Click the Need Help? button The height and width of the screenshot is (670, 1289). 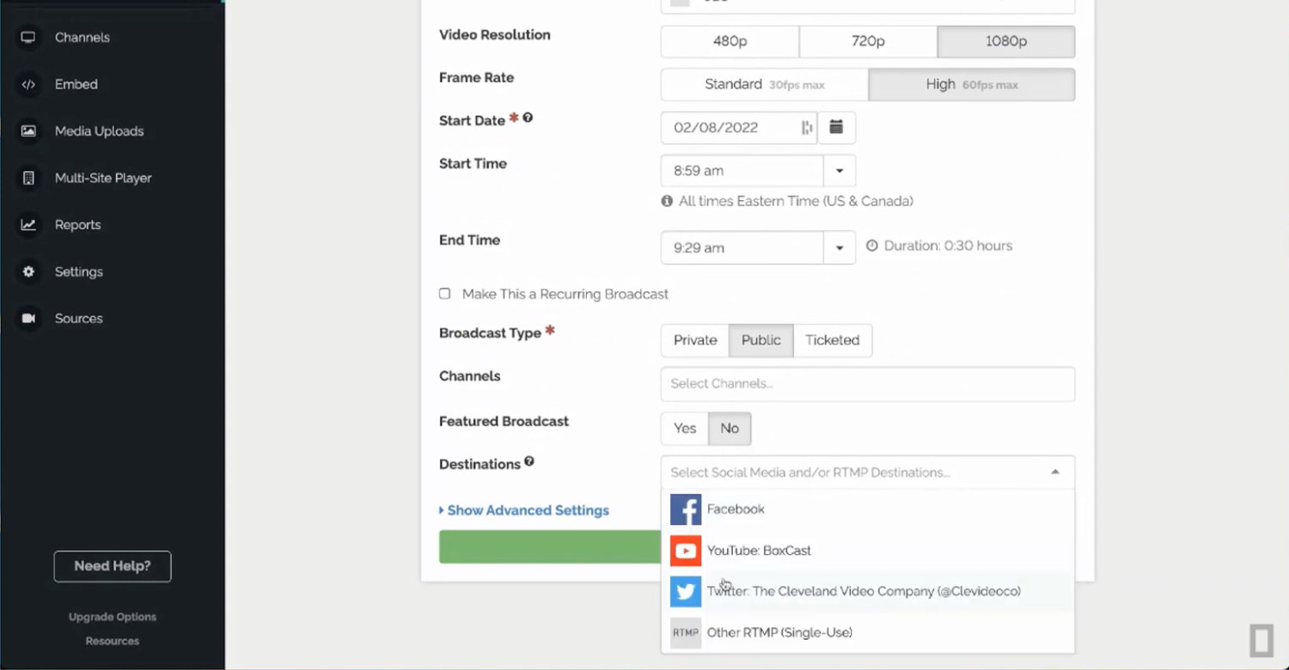pos(112,566)
